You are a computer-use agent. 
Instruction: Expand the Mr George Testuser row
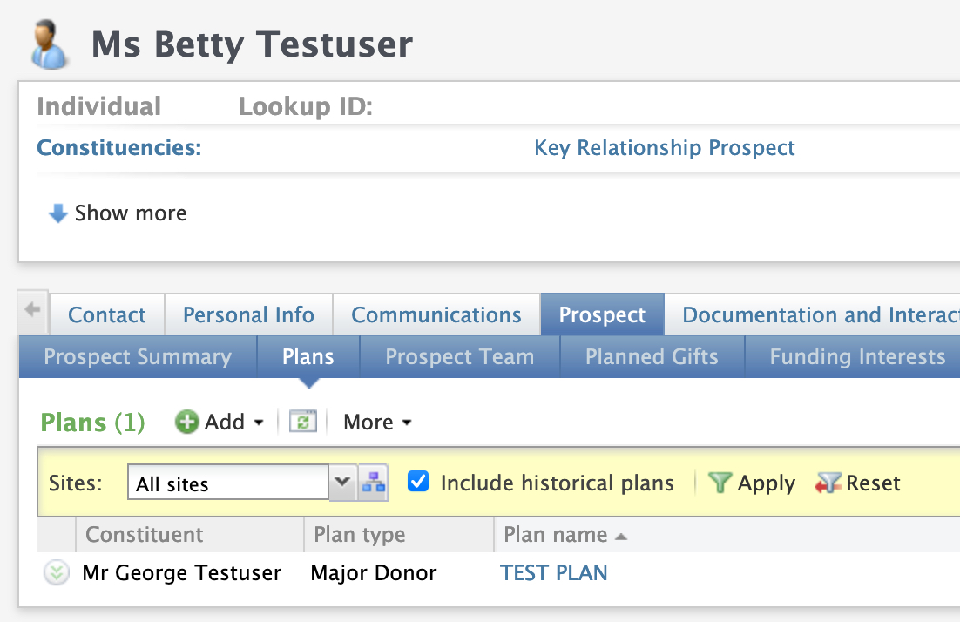(x=56, y=573)
